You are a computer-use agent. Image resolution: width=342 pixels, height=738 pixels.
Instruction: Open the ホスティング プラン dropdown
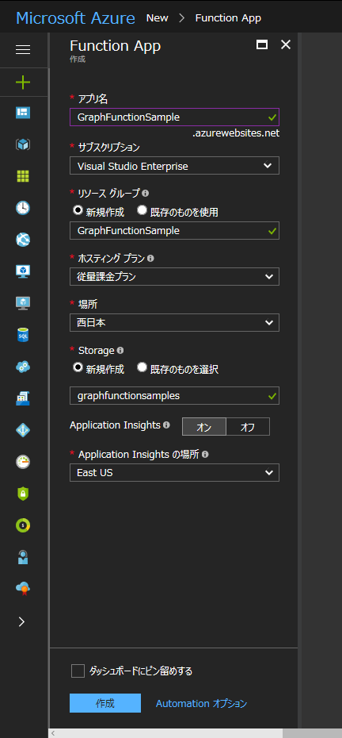(174, 277)
